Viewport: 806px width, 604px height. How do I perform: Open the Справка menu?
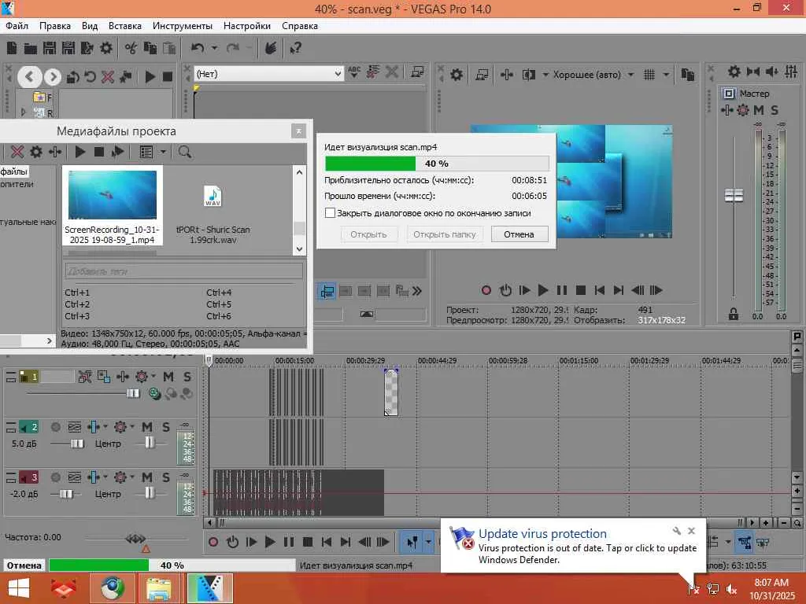tap(300, 26)
